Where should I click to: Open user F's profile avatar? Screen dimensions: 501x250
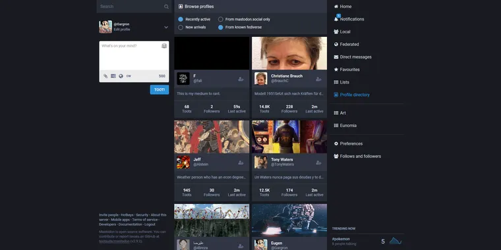click(x=183, y=78)
